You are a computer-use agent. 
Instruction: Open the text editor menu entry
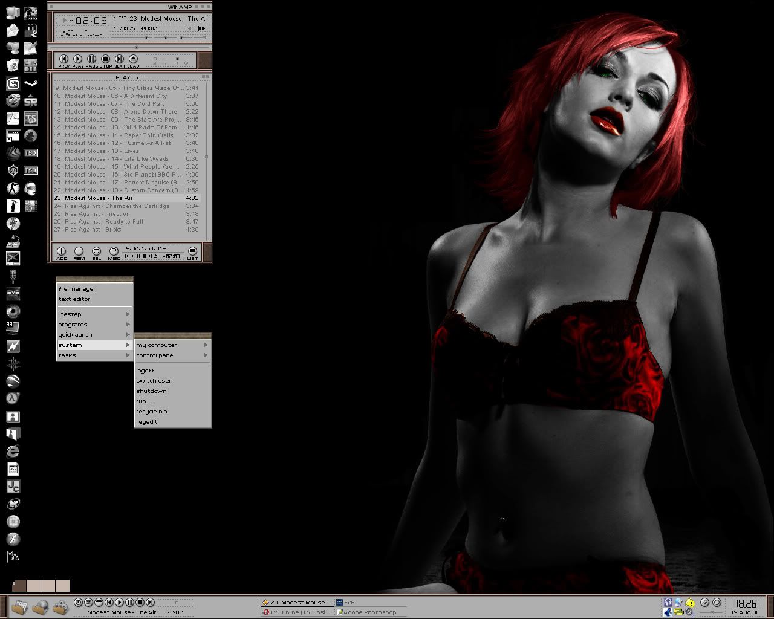(94, 299)
